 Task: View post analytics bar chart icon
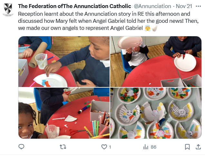[x=146, y=147]
